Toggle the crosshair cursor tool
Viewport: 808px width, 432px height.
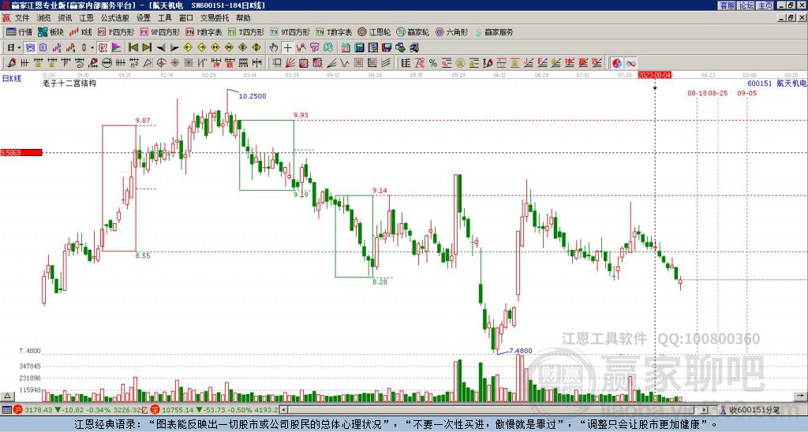[287, 47]
